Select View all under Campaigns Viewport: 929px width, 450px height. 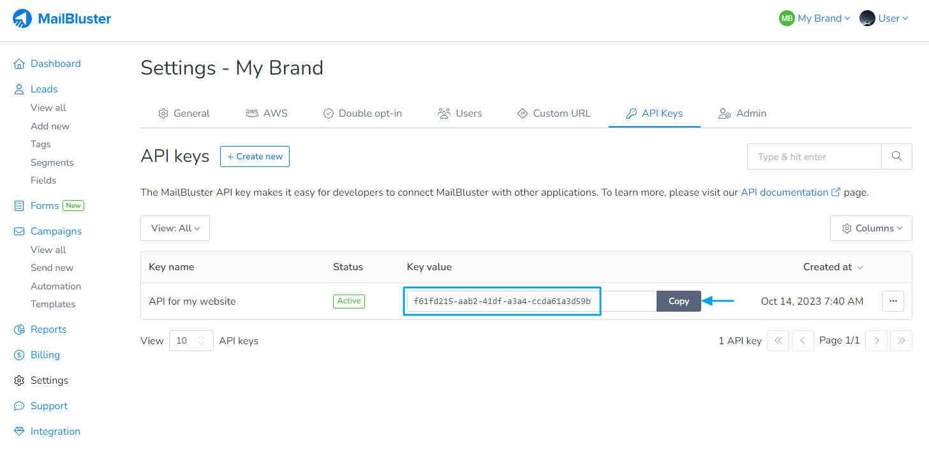click(48, 250)
